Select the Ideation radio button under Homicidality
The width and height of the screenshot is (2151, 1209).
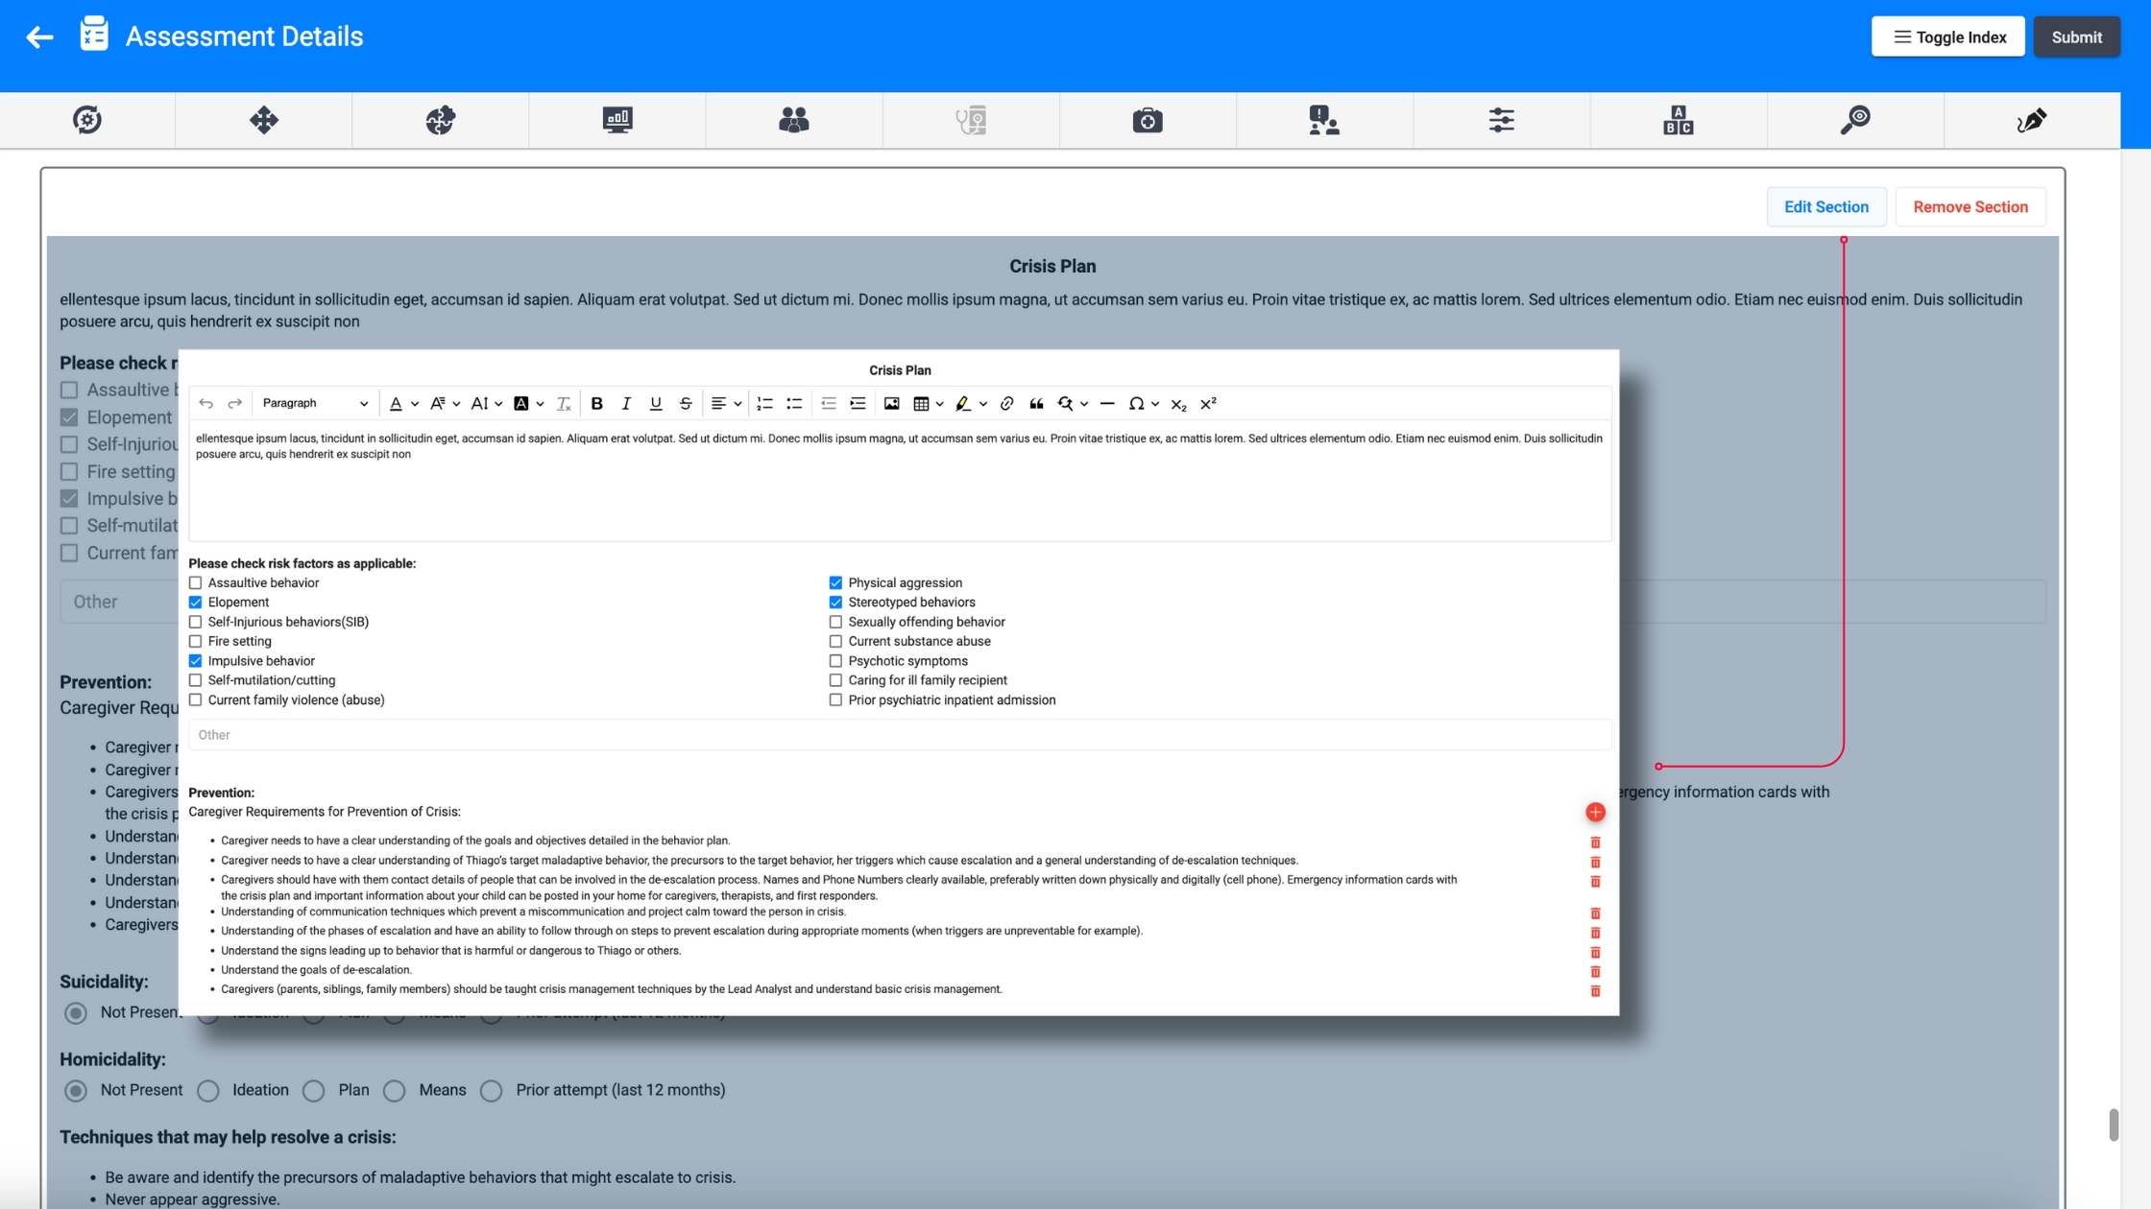point(208,1090)
